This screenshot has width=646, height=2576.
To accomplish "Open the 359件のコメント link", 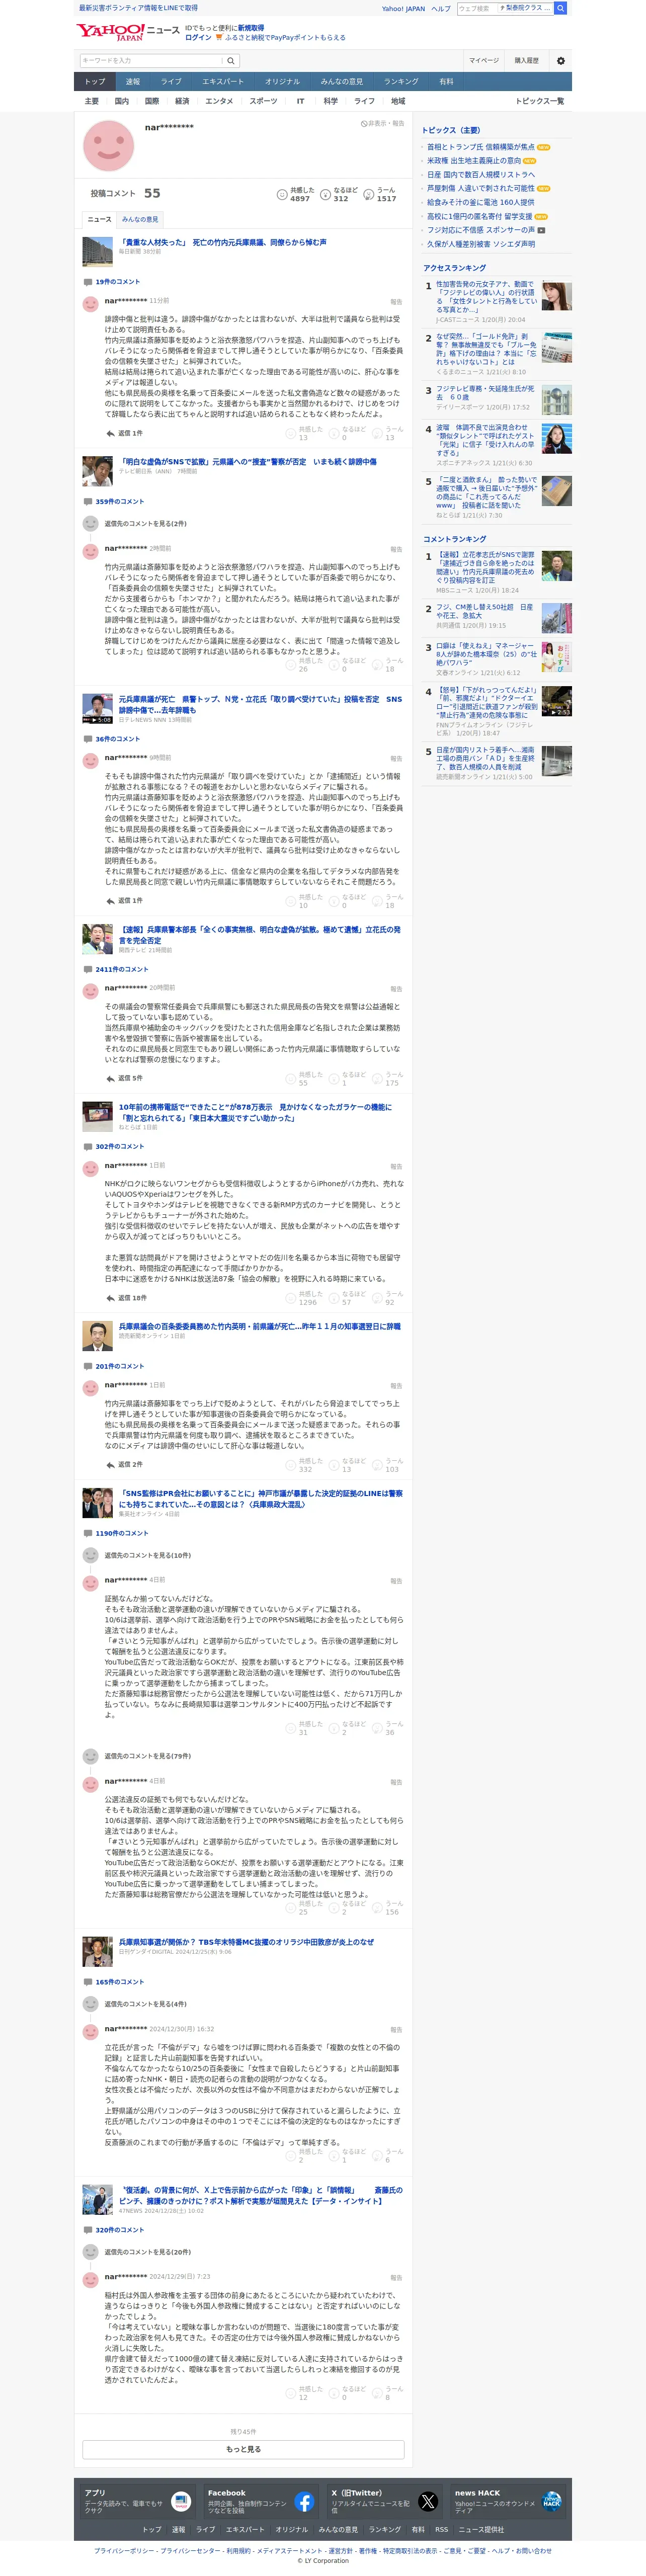I will click(x=120, y=502).
